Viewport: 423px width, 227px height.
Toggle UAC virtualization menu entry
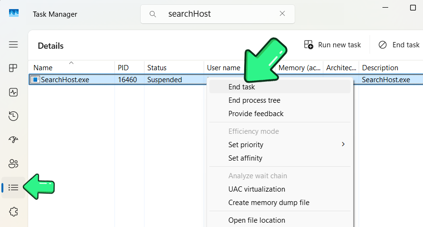pos(280,189)
